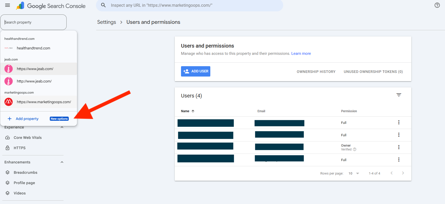The image size is (445, 204).
Task: Open the Breadcrumbs enhancement report
Action: tap(25, 172)
